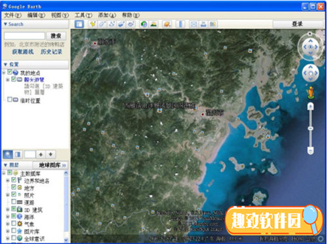
Task: Click the 历史记录 link
Action: pyautogui.click(x=51, y=52)
